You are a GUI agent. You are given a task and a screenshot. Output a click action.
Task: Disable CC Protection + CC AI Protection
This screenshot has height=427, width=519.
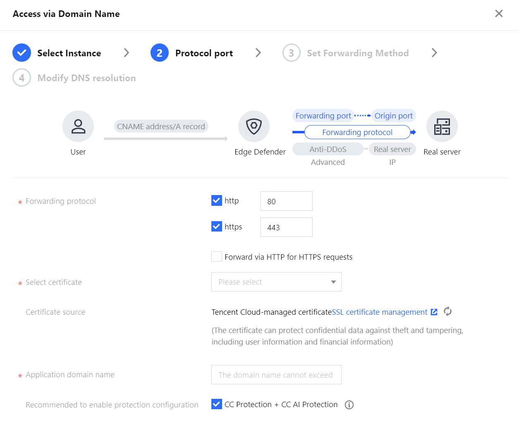click(x=217, y=404)
